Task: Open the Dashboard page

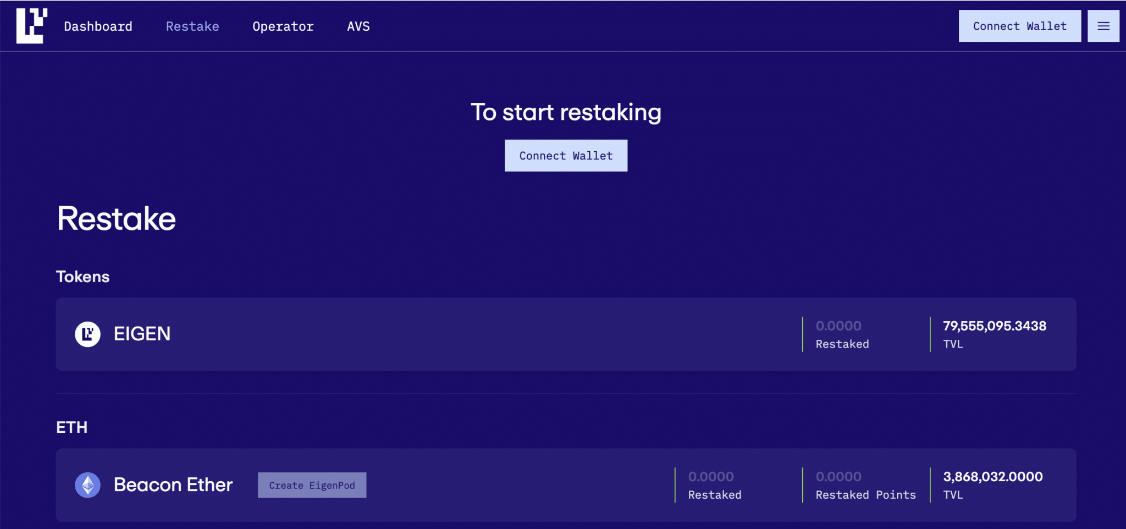Action: (98, 26)
